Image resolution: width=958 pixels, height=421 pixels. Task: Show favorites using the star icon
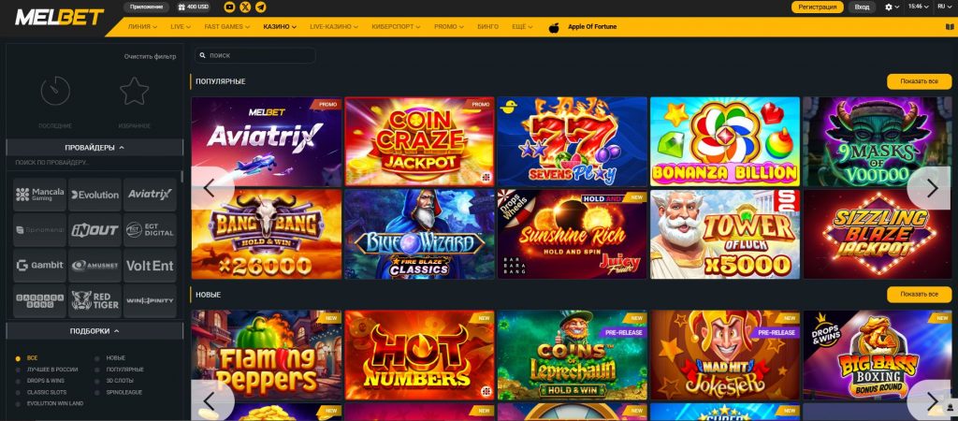click(135, 91)
